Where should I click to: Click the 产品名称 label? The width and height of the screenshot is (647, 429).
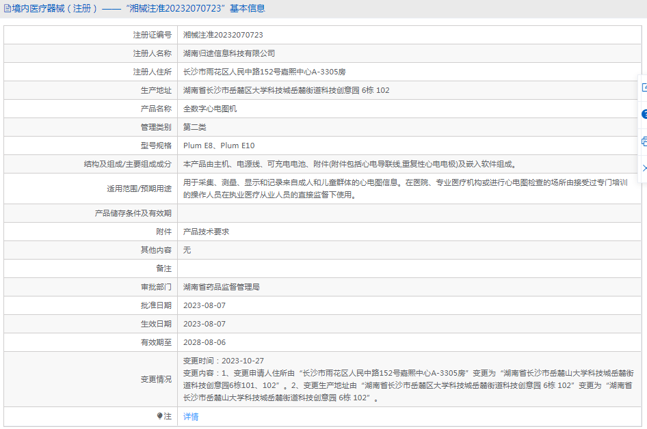click(x=156, y=109)
